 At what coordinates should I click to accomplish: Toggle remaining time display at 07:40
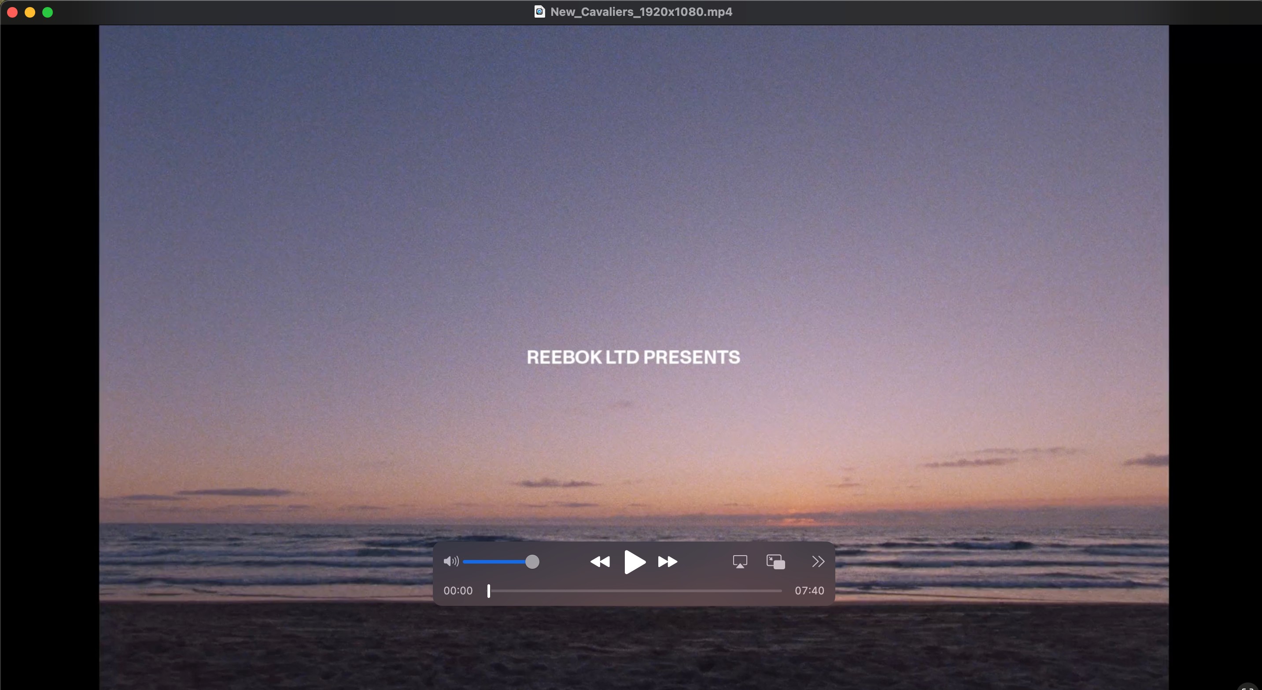(809, 591)
